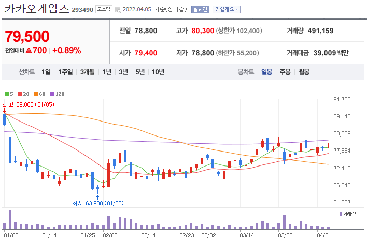367x241 pixels.
Task: Click the 실시간 button
Action: click(200, 10)
